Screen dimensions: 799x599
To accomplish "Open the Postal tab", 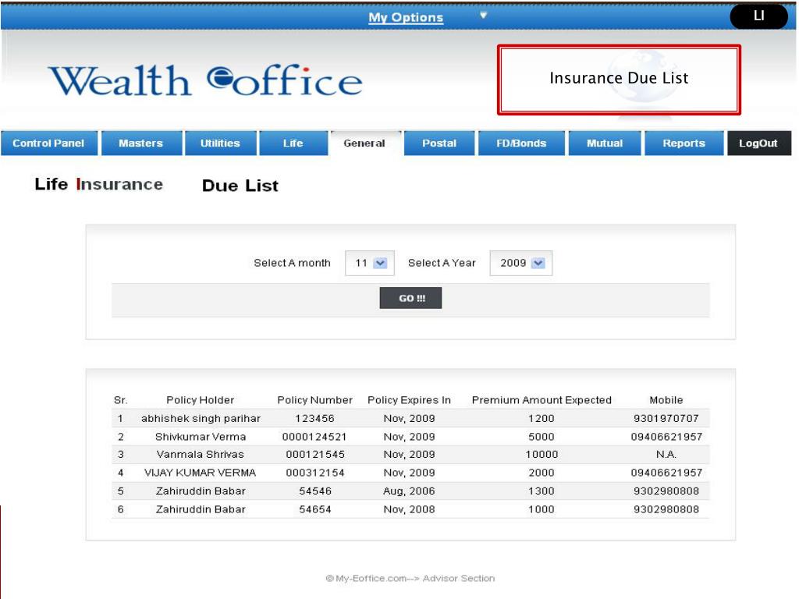I will pos(439,144).
